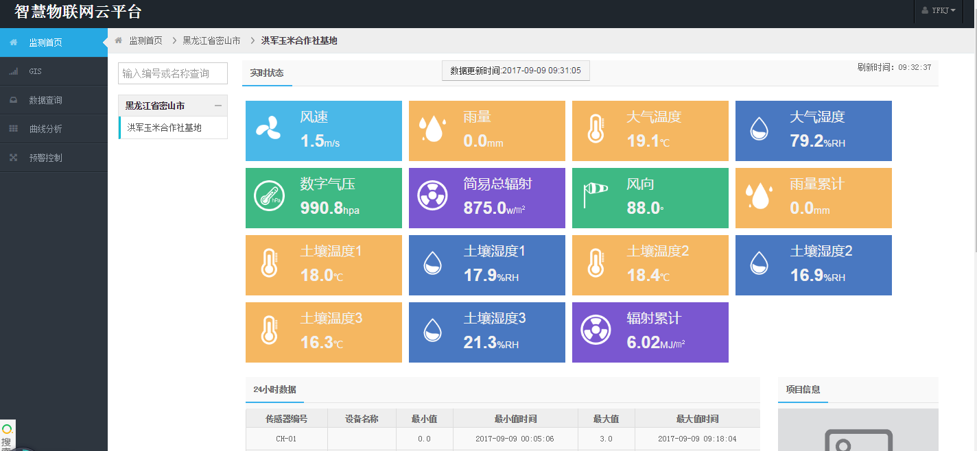Screen dimensions: 977x451
Task: Click the radiation icon on 辐射累计 tile
Action: click(596, 328)
